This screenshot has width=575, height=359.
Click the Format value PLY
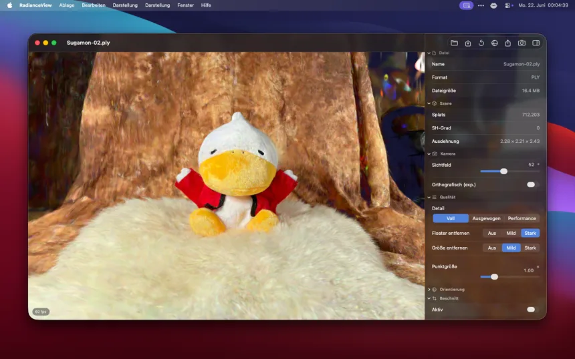pyautogui.click(x=536, y=77)
